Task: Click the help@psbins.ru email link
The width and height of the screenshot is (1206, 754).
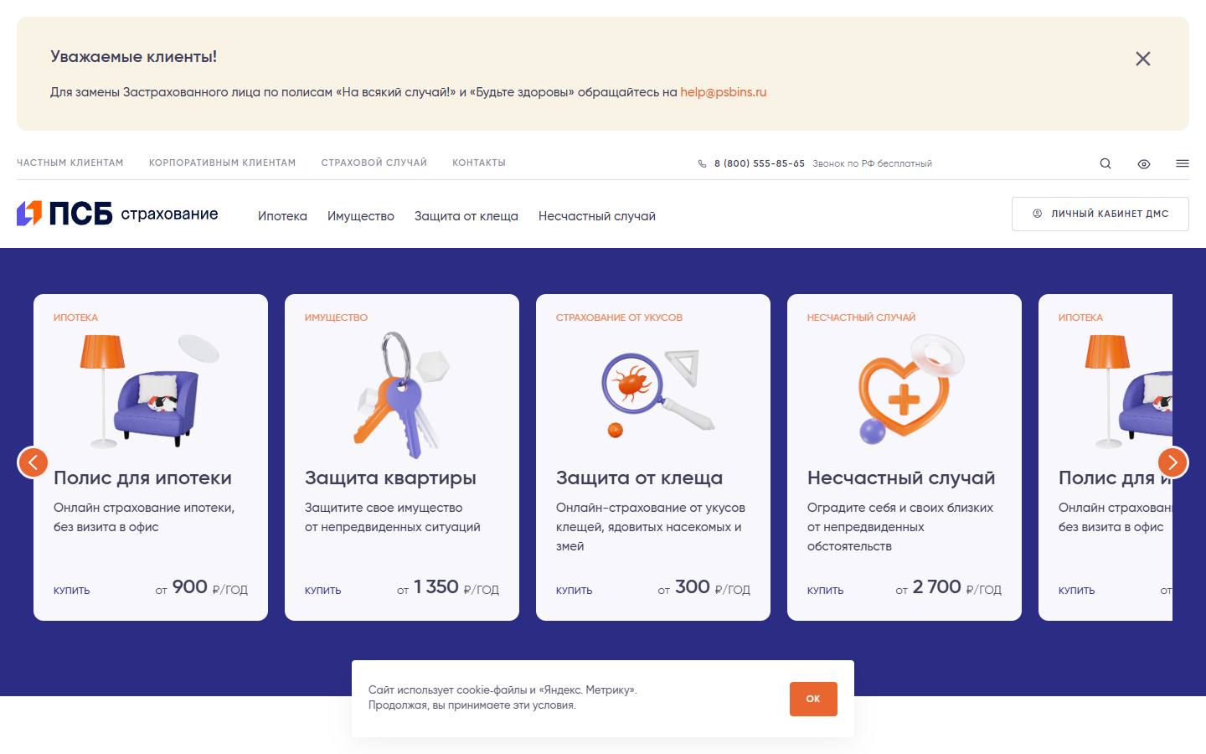Action: (x=724, y=92)
